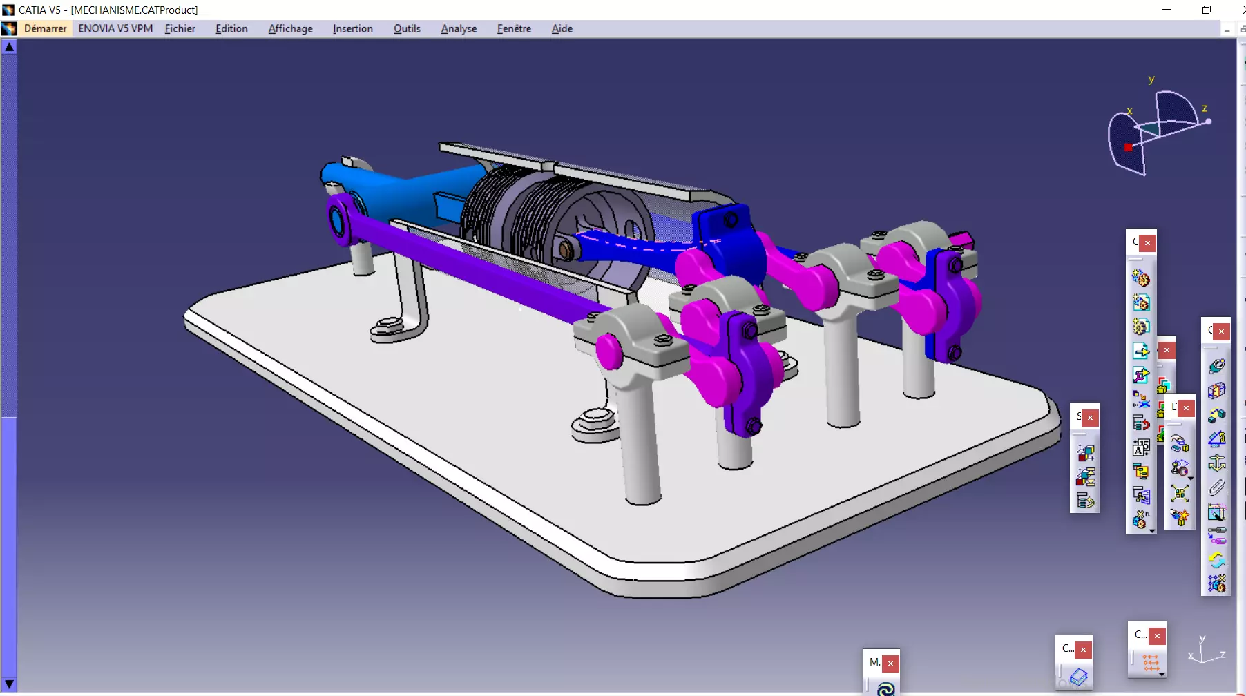Image resolution: width=1246 pixels, height=696 pixels.
Task: Click cubes-with-hourglass icon in the S toolbar
Action: 1085,477
